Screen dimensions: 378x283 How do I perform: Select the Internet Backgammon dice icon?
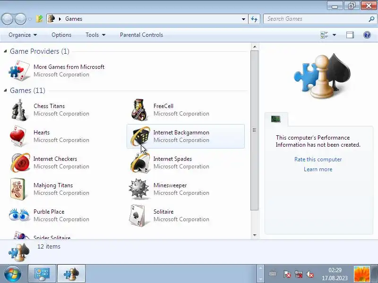[140, 136]
